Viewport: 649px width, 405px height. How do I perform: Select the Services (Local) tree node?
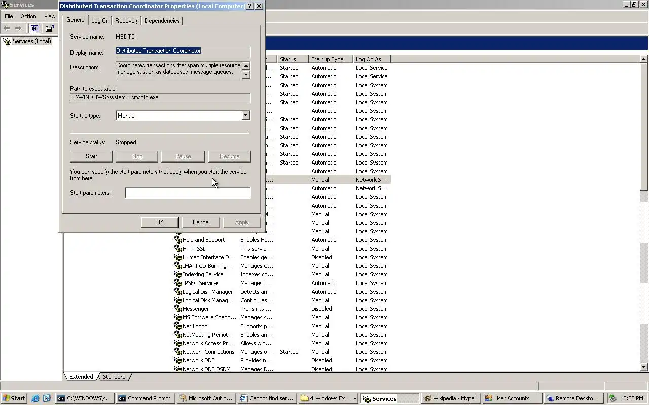(x=27, y=41)
